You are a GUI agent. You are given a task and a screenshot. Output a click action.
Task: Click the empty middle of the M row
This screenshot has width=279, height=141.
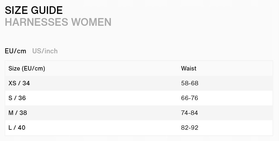pos(104,113)
